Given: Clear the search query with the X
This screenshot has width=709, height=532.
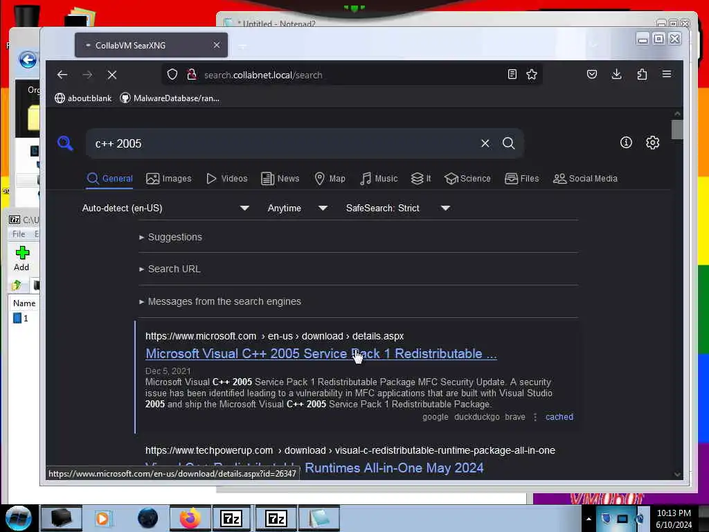Looking at the screenshot, I should 485,143.
